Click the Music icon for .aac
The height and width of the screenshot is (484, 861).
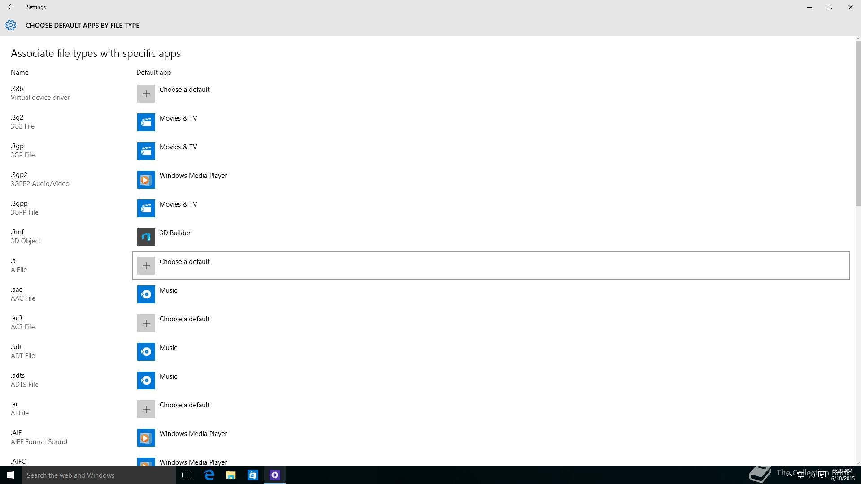(x=146, y=294)
